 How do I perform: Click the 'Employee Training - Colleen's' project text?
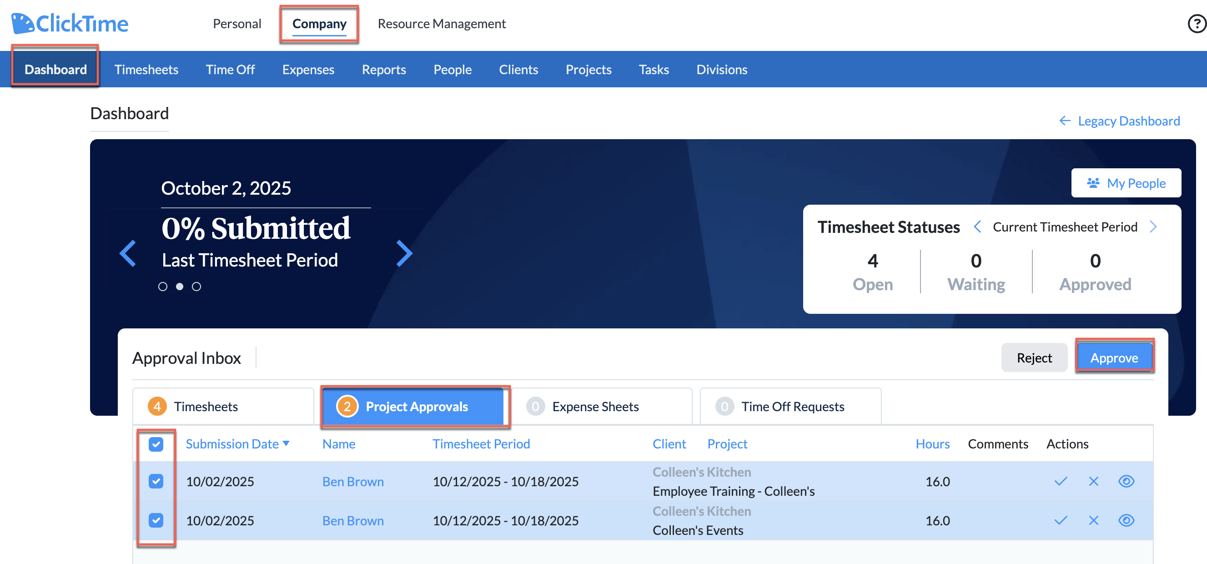(734, 491)
